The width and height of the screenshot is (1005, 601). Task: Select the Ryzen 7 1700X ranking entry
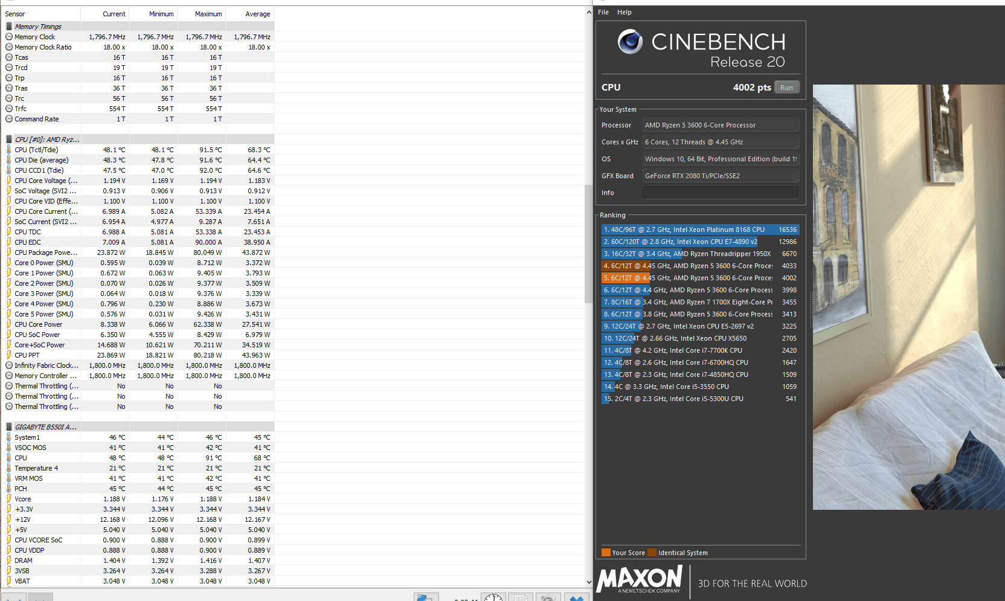pyautogui.click(x=701, y=302)
